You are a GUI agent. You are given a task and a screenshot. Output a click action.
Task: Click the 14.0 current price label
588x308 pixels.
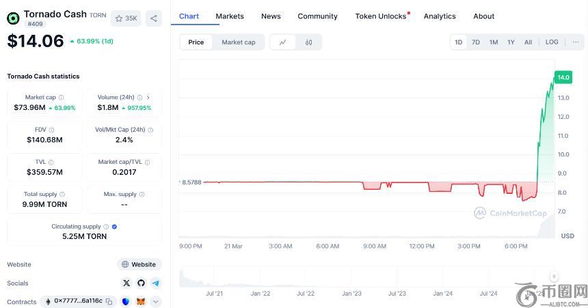coord(563,78)
